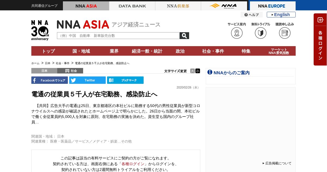The height and width of the screenshot is (172, 327).
Task: Click ホーム breadcrumb link
Action: (x=35, y=63)
